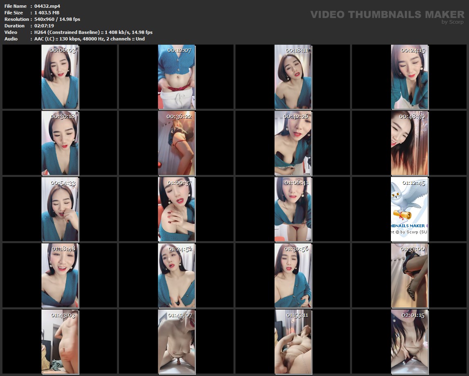Pick the frame timestamped 01:37:00

[x=409, y=275]
